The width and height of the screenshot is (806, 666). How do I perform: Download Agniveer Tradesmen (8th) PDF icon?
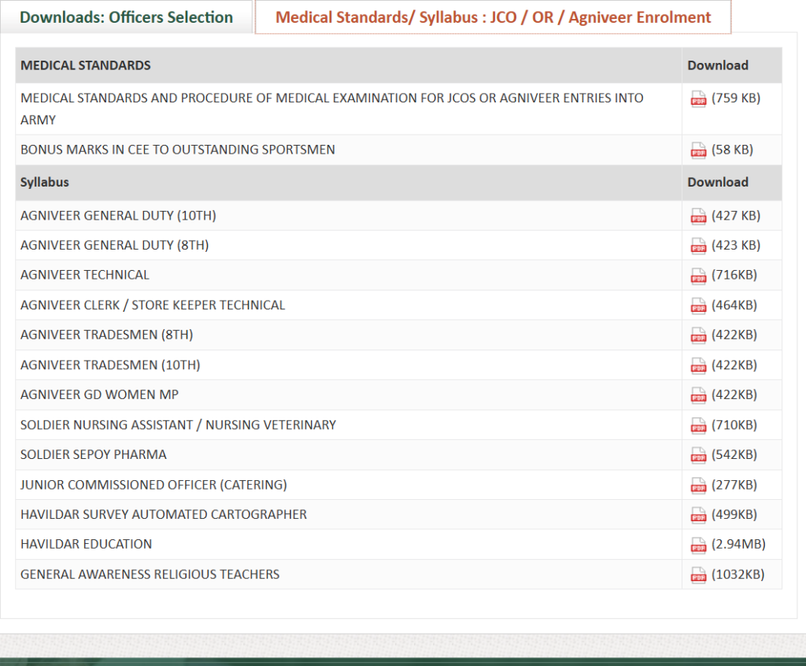[x=698, y=335]
